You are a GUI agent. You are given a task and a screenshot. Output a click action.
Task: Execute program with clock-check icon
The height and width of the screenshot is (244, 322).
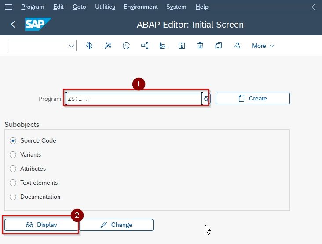(126, 46)
